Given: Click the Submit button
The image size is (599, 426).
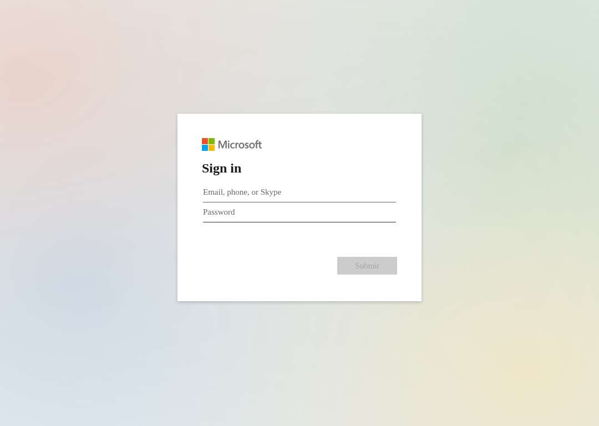Looking at the screenshot, I should [367, 266].
